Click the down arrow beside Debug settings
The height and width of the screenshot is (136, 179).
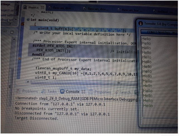pos(16,20)
